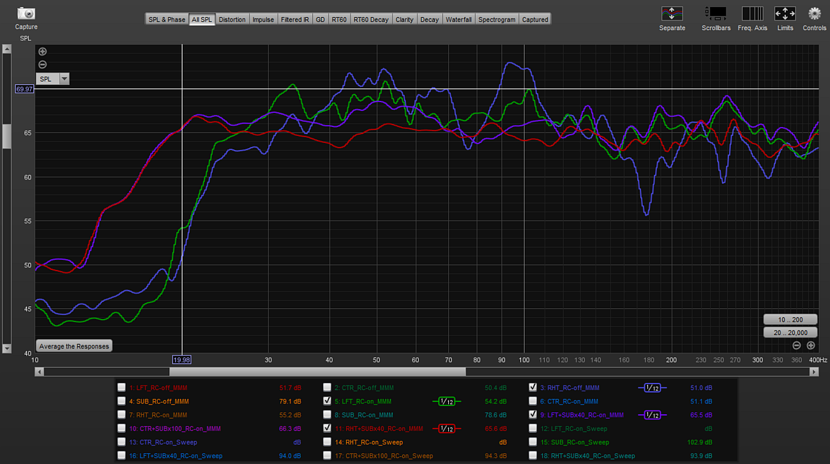This screenshot has width=830, height=464.
Task: Click the horizontal frequency scrollbar thumb
Action: click(x=317, y=371)
